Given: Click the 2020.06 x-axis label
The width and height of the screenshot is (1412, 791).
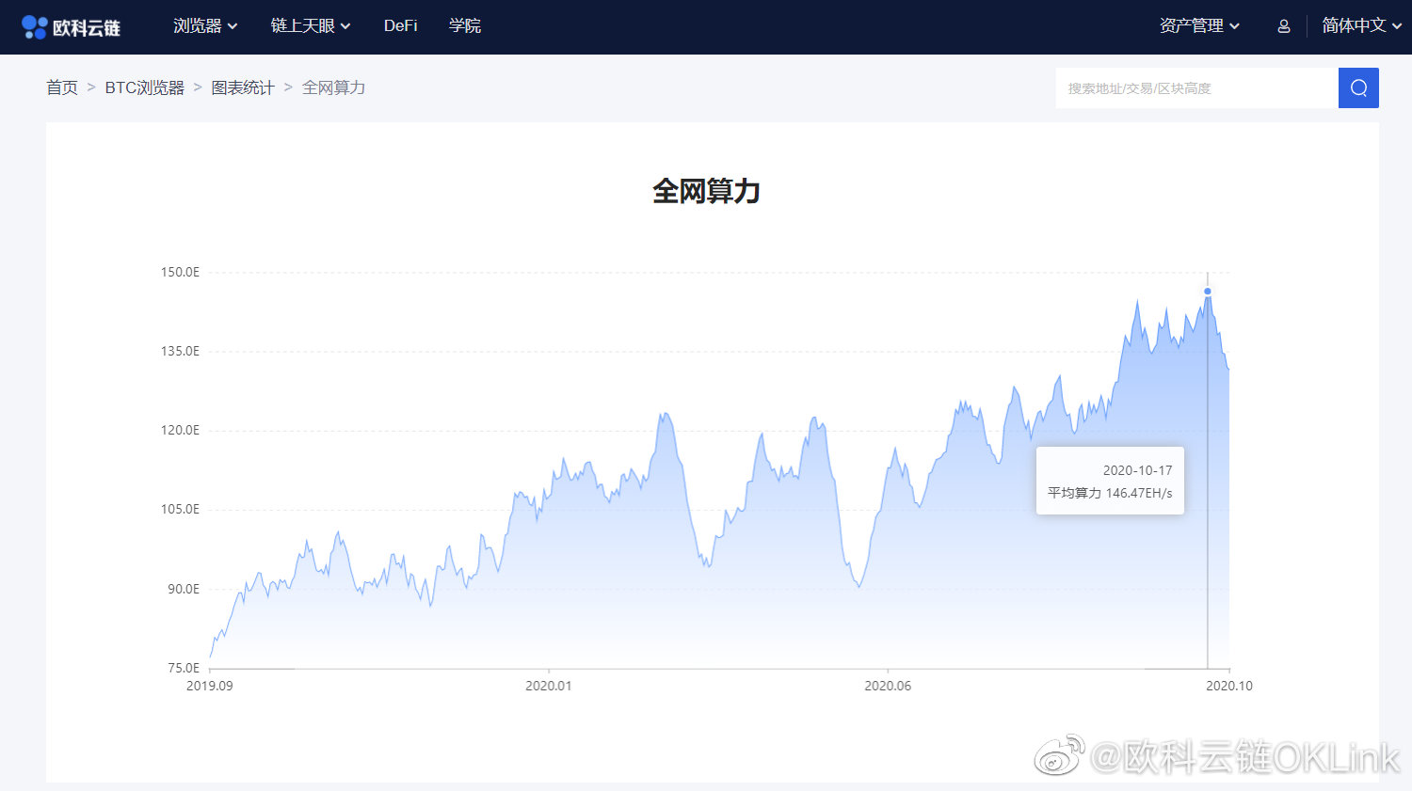Looking at the screenshot, I should click(x=888, y=686).
